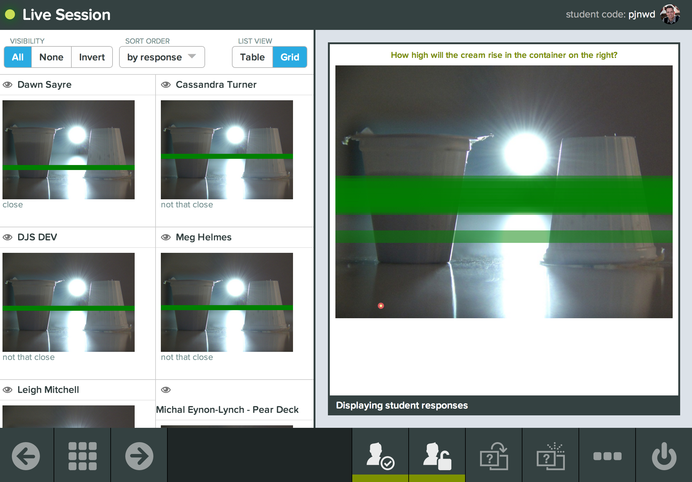This screenshot has width=692, height=482.
Task: Toggle visibility eye for Cassandra Turner
Action: pos(166,85)
